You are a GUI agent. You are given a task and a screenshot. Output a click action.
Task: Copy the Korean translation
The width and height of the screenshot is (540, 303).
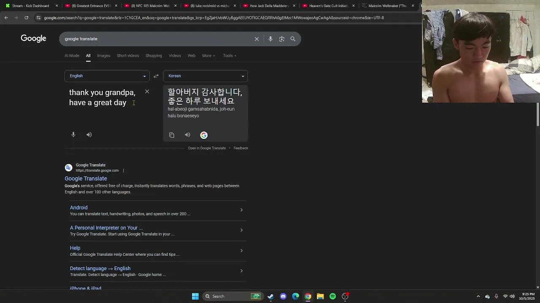click(172, 135)
